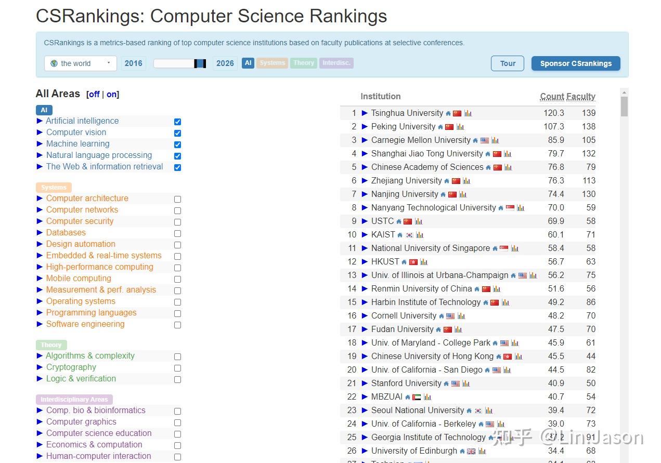Viewport: 661px width, 463px height.
Task: Select the AI area tab
Action: tap(248, 63)
